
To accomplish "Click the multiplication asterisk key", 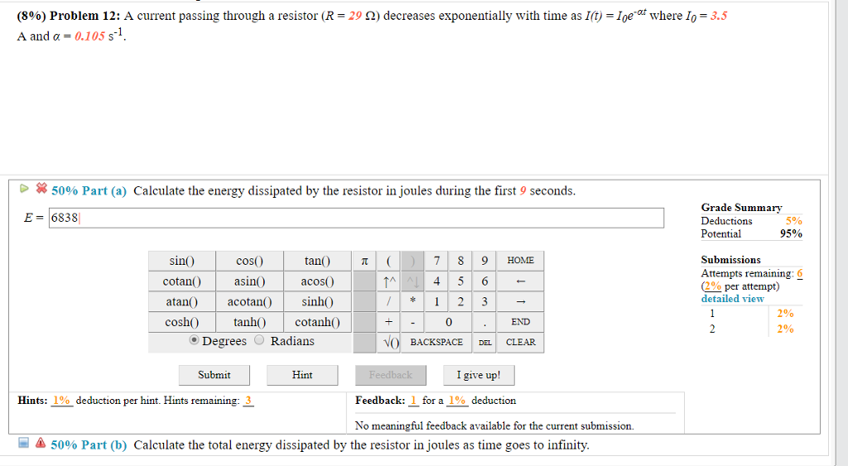I will coord(412,301).
